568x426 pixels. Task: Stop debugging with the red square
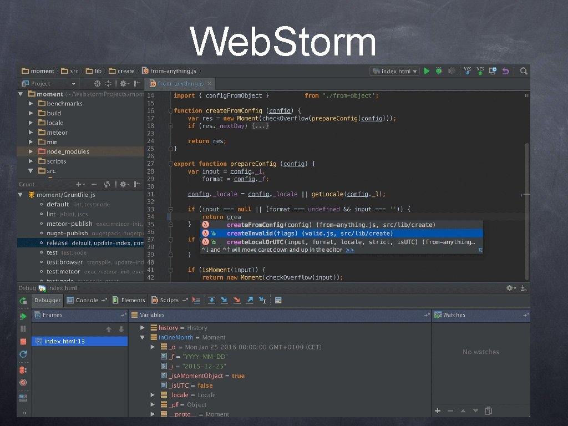(23, 342)
